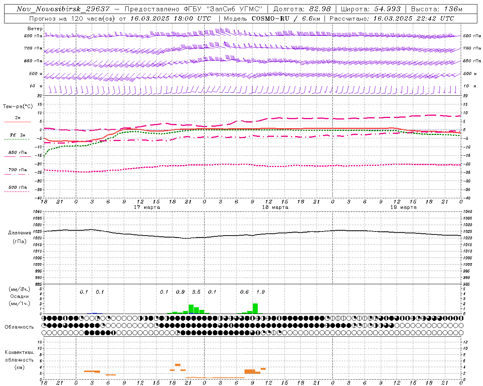This screenshot has height=386, width=483.
Task: Click the (км) unit label of convective panel
Action: click(x=19, y=367)
